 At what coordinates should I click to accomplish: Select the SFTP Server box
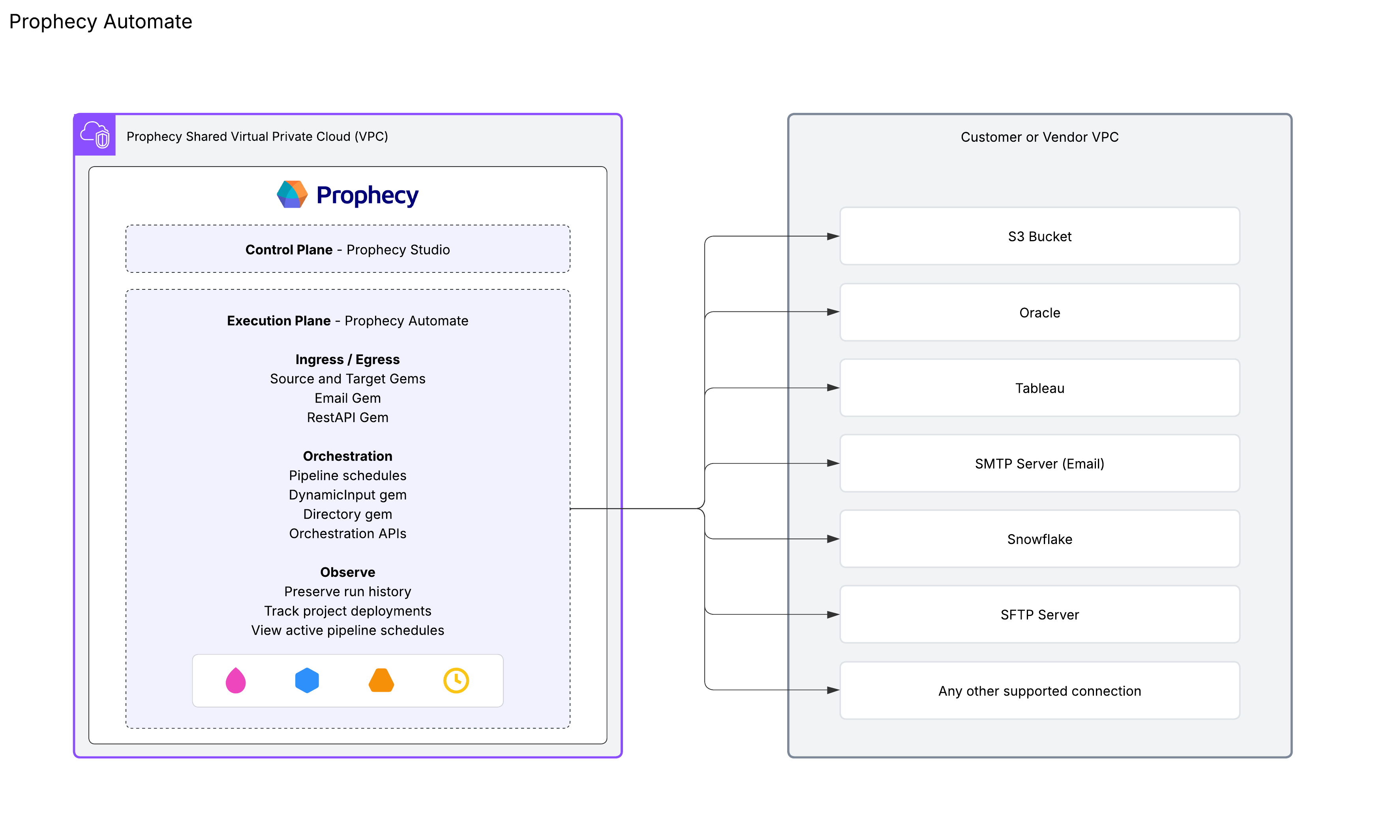coord(1039,614)
